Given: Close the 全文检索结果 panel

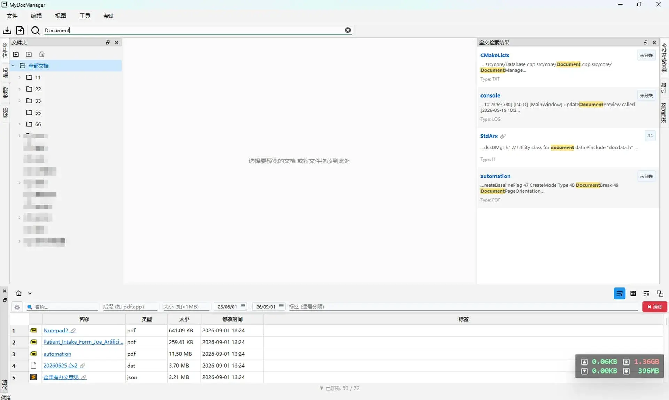Looking at the screenshot, I should [654, 43].
